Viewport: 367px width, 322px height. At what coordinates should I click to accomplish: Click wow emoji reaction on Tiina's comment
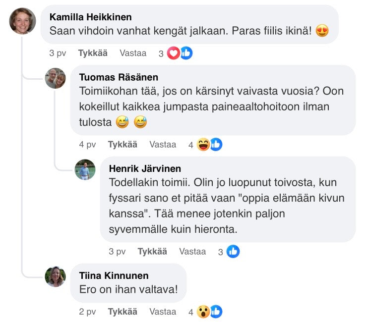click(x=203, y=312)
